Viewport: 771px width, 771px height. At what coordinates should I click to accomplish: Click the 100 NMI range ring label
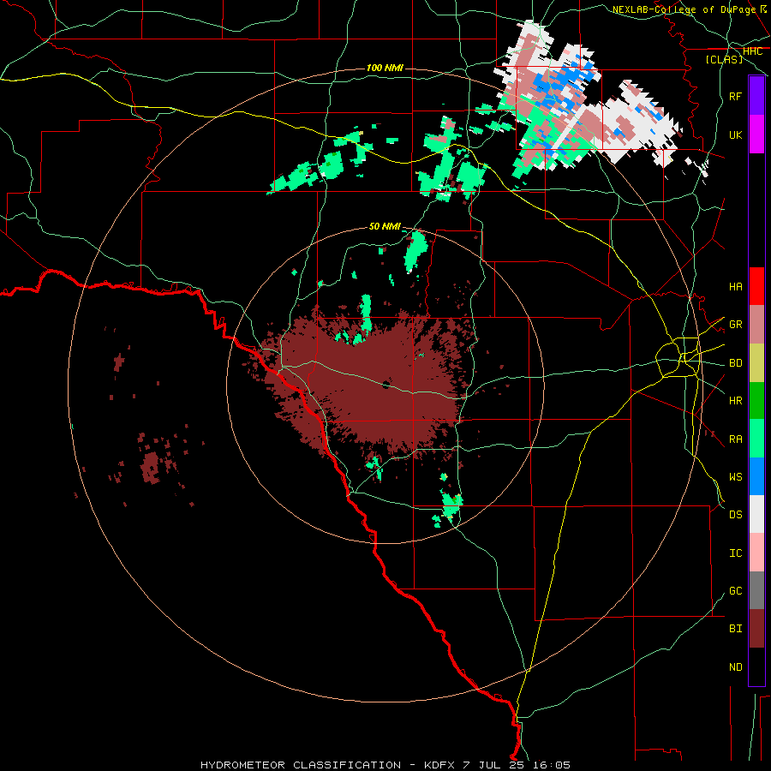tap(385, 68)
